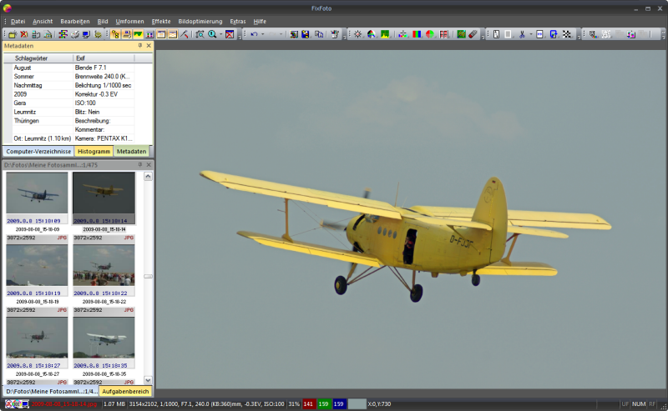This screenshot has width=668, height=411.
Task: Click the open folder icon in toolbar
Action: pos(12,34)
